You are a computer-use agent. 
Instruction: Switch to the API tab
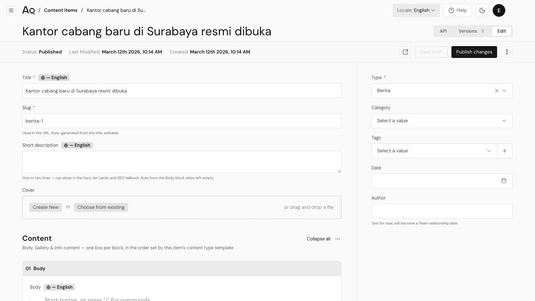[443, 31]
